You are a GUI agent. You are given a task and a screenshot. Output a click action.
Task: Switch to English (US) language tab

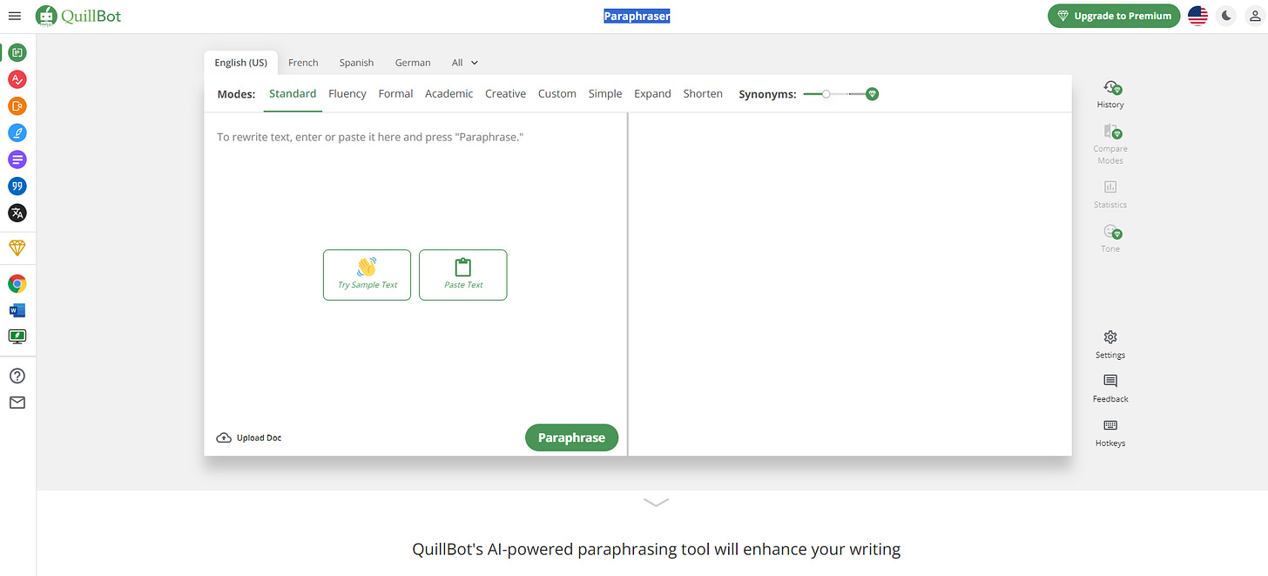click(x=241, y=63)
